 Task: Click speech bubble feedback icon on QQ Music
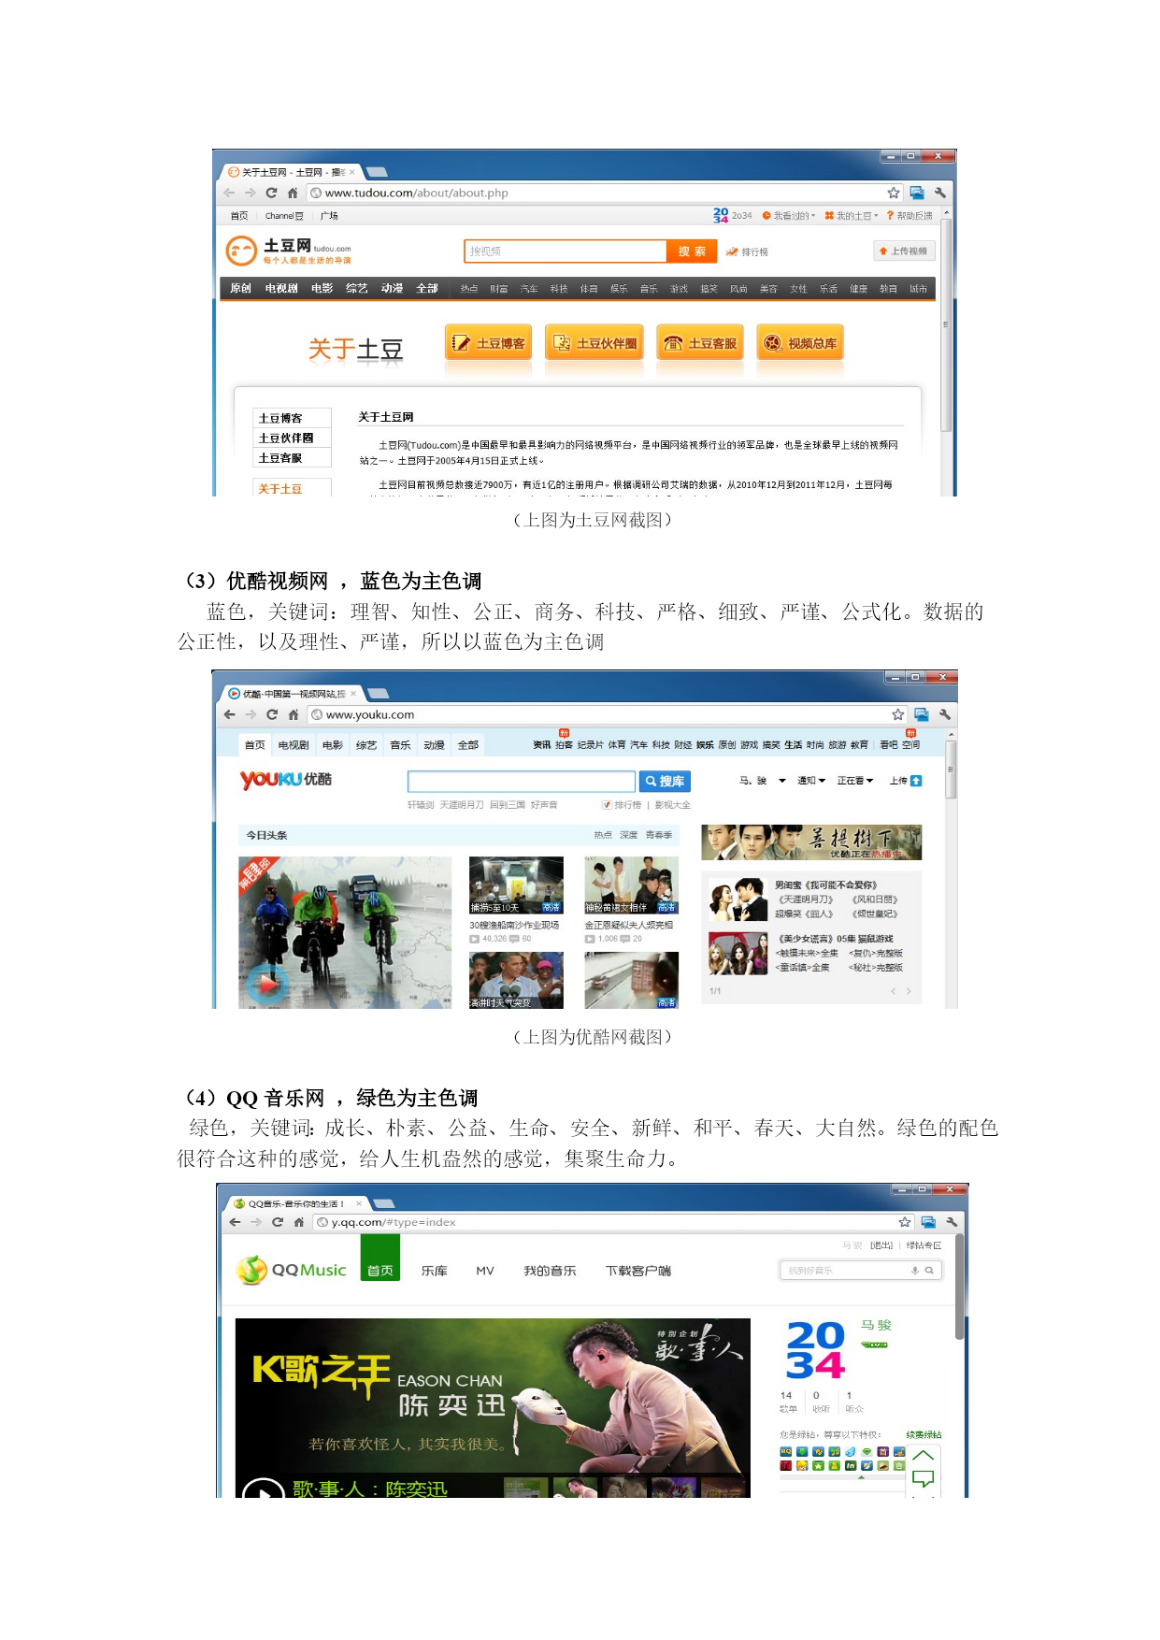[x=923, y=1478]
